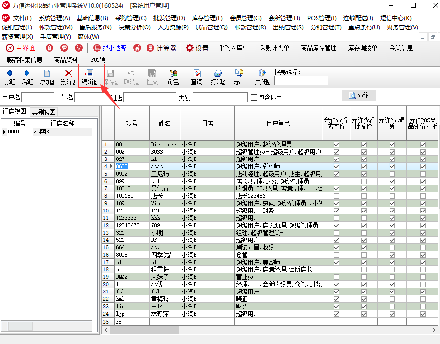The height and width of the screenshot is (344, 440).
Task: Toggle 允许Pos退货 for account 666
Action: (x=392, y=248)
